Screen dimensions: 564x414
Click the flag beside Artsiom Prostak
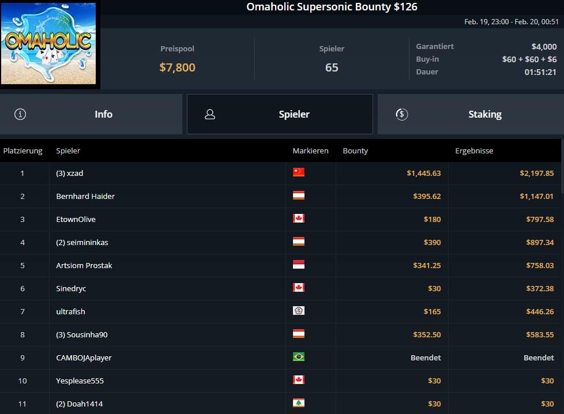click(x=298, y=265)
